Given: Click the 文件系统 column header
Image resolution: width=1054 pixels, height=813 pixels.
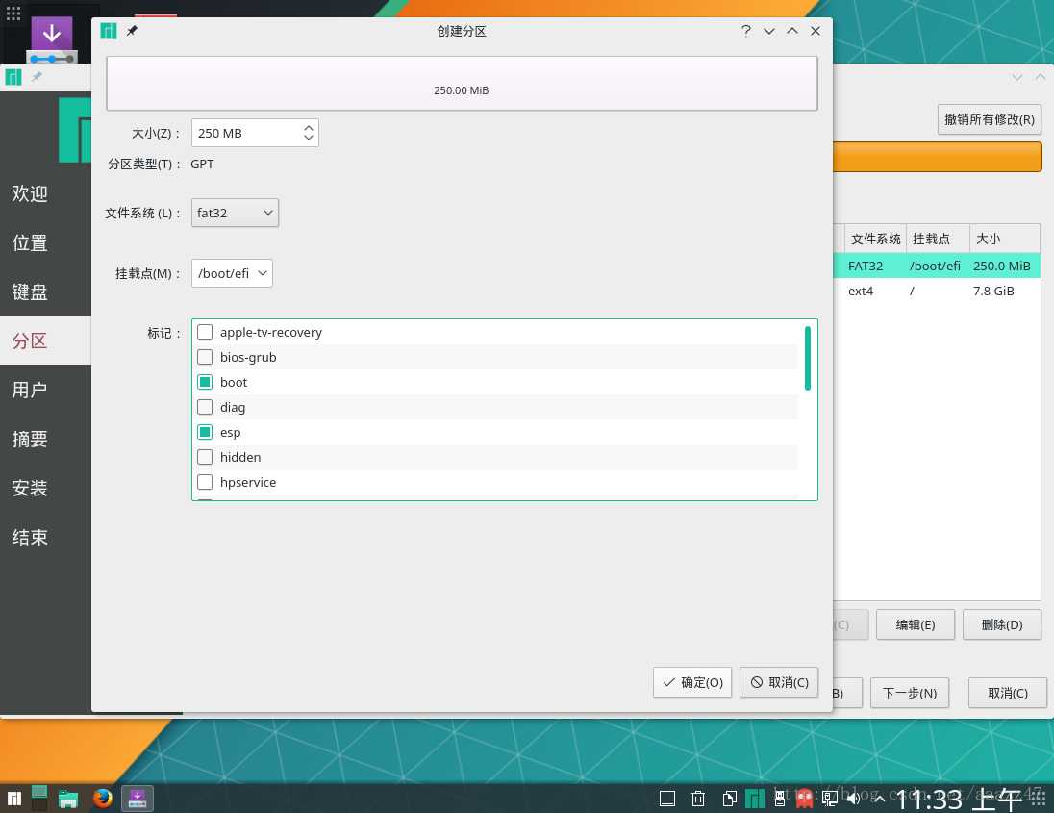Looking at the screenshot, I should tap(875, 239).
